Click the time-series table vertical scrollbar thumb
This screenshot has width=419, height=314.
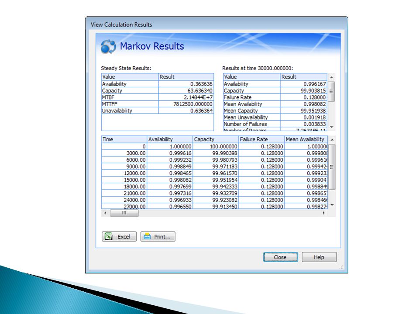click(x=332, y=167)
